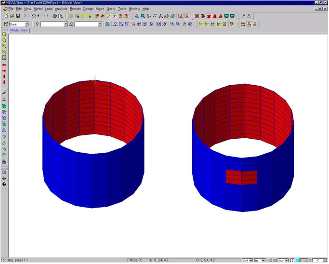Open the Model menu
Image resolution: width=329 pixels, height=264 pixels.
[x=38, y=9]
